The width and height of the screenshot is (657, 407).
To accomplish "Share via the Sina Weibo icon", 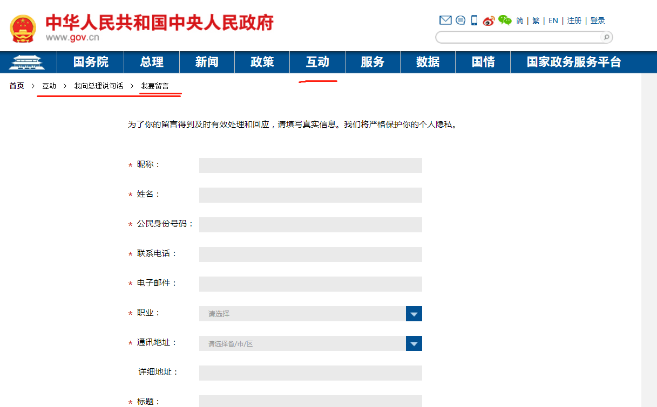I will coord(489,22).
